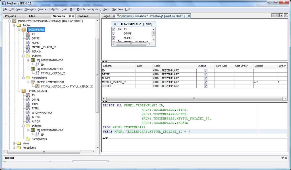291x170 pixels.
Task: Click the Tables folder icon
Action: [x=19, y=25]
